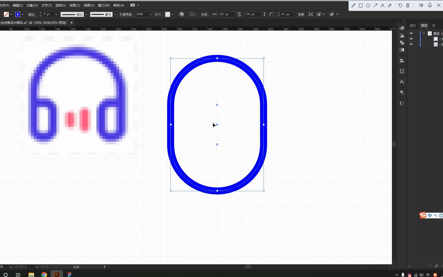Close the 创意设计图标.ai document tab
The image size is (443, 277).
click(72, 23)
